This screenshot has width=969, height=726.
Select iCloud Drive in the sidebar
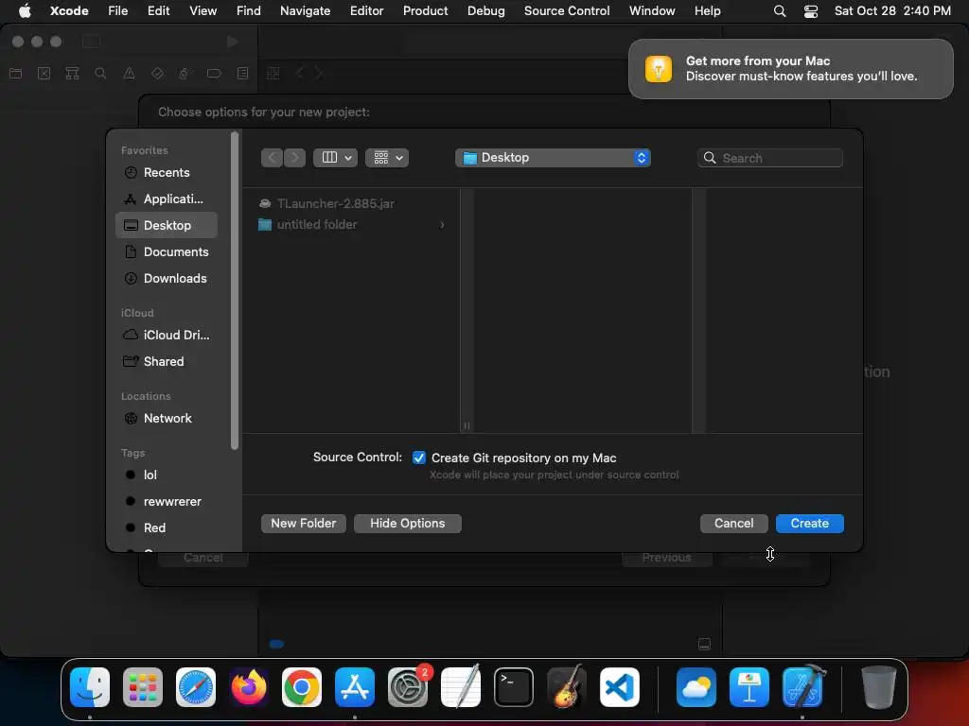(167, 336)
